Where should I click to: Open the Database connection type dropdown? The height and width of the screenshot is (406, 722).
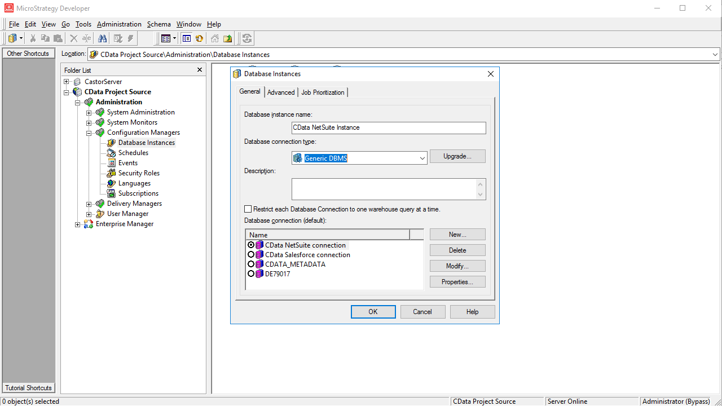point(422,158)
